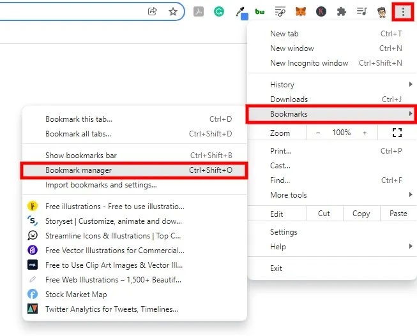This screenshot has height=336, width=417.
Task: Open the round K extension icon
Action: coord(321,11)
